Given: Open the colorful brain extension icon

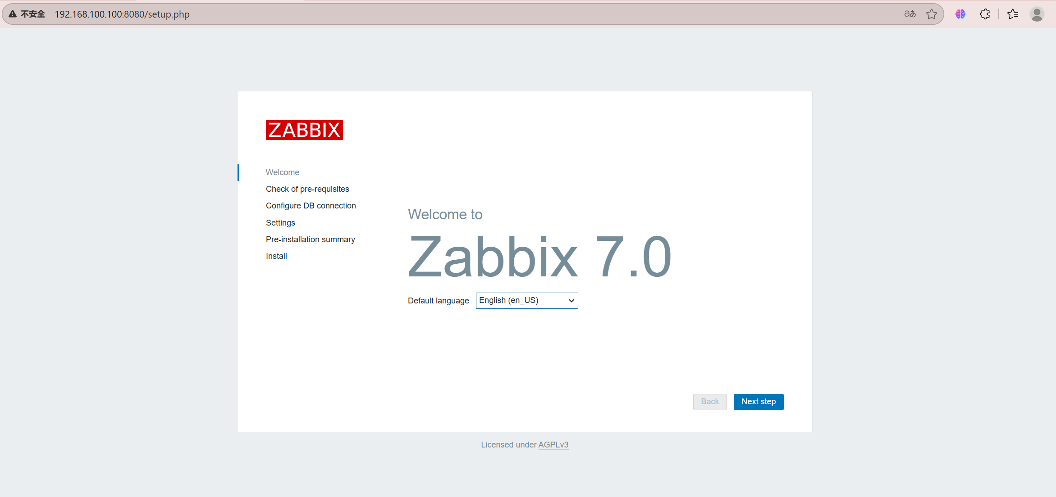Looking at the screenshot, I should (960, 14).
